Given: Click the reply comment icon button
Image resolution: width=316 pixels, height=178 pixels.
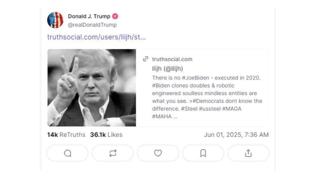Looking at the screenshot, I should tap(67, 153).
